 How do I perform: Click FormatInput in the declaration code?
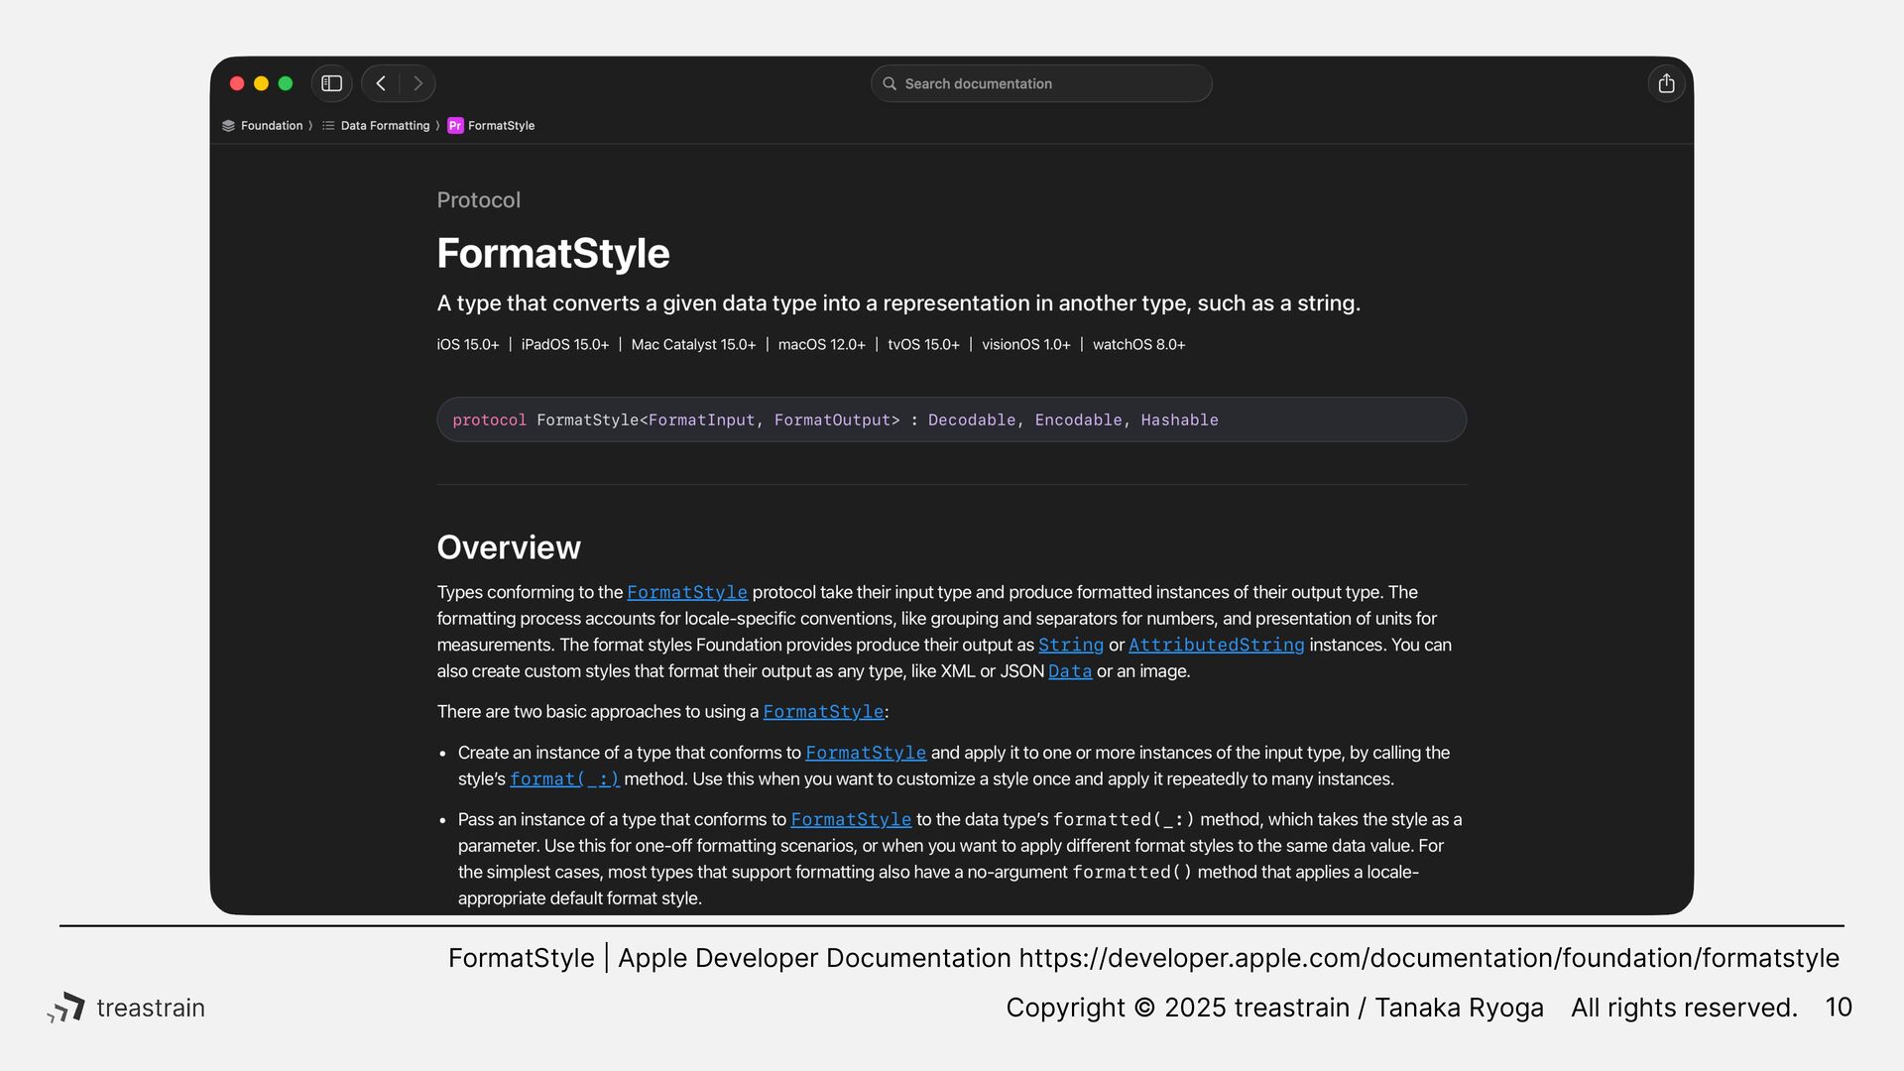click(701, 420)
